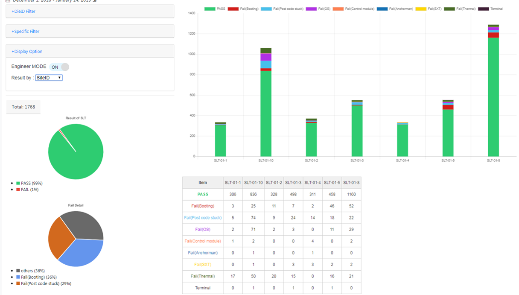Click the SLT-01-4 bar in chart
The width and height of the screenshot is (519, 295).
tap(402, 140)
